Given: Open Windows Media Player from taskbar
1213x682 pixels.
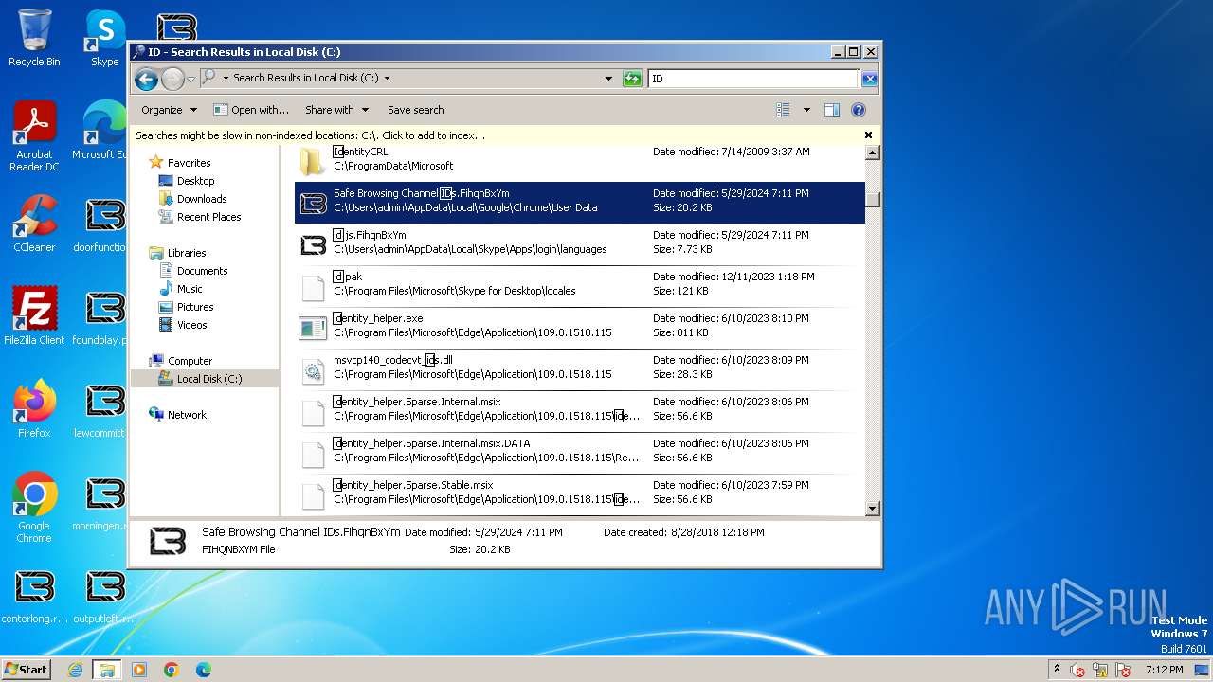Looking at the screenshot, I should click(139, 670).
